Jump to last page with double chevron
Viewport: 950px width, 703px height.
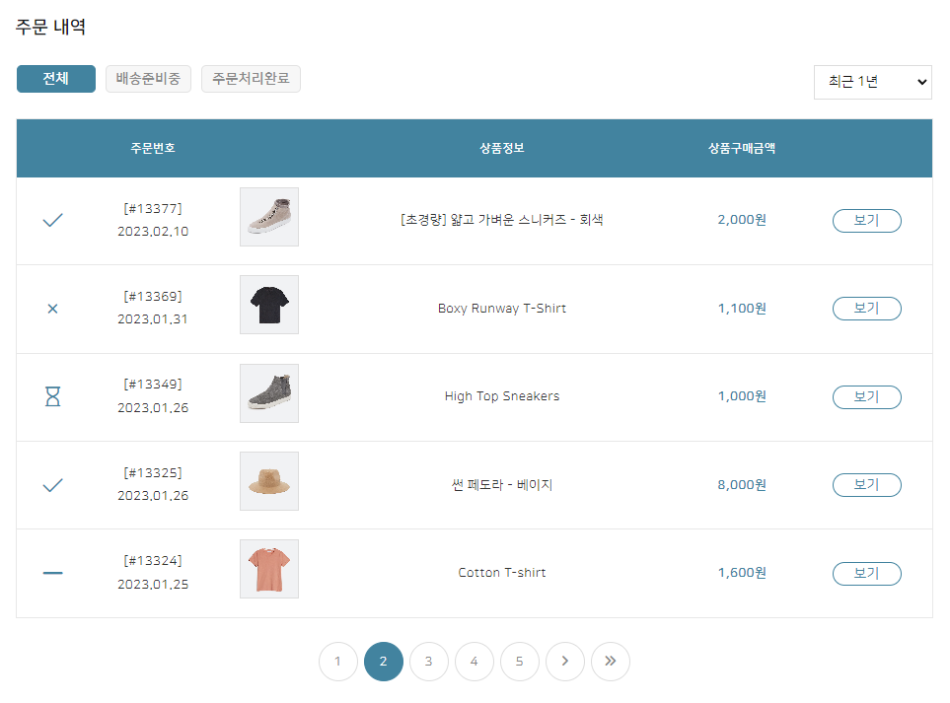click(611, 662)
